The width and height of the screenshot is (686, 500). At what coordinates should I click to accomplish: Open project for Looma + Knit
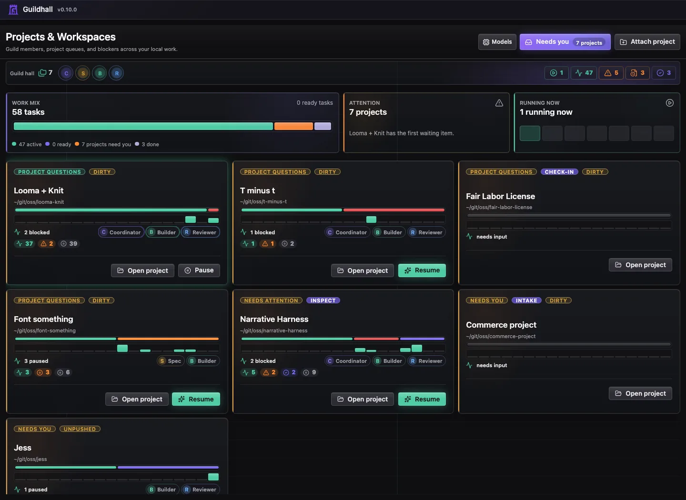(142, 270)
